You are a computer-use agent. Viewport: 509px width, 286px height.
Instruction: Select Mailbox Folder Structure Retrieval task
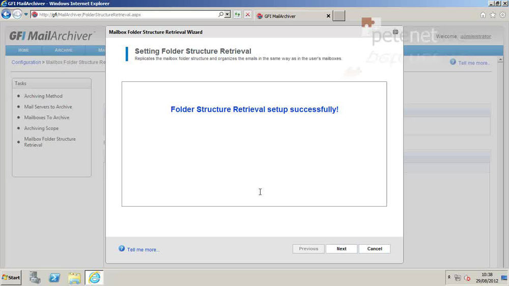pos(50,142)
